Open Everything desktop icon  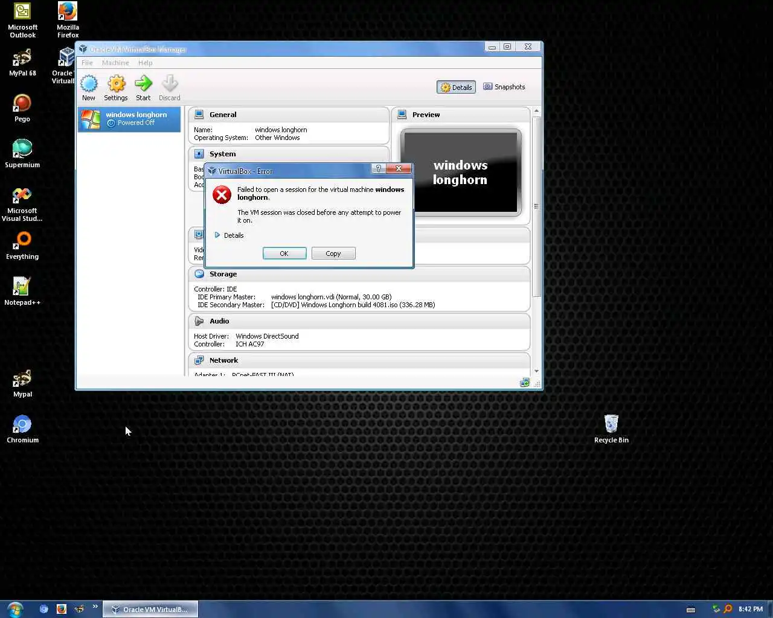[x=22, y=246]
